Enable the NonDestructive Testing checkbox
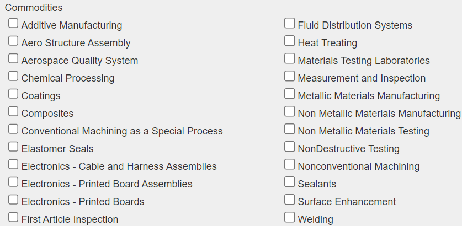 (x=289, y=147)
